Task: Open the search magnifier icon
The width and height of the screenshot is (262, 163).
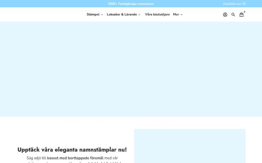Action: click(x=233, y=15)
